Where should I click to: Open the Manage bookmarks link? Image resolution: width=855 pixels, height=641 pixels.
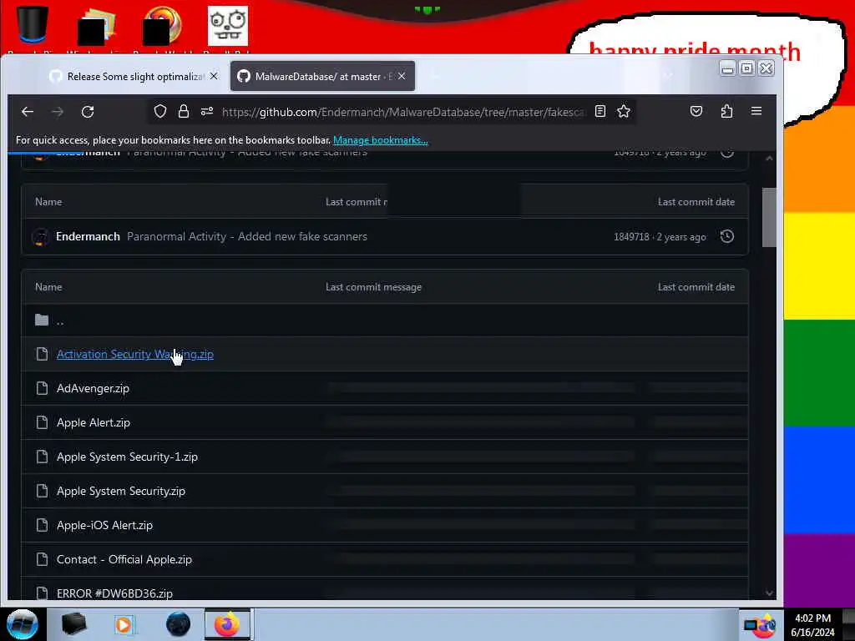point(381,140)
